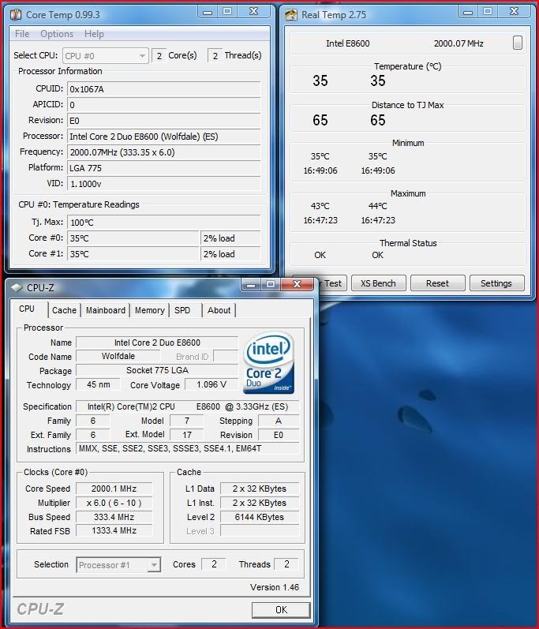This screenshot has width=539, height=629.
Task: Switch to the Cache tab
Action: pos(64,310)
